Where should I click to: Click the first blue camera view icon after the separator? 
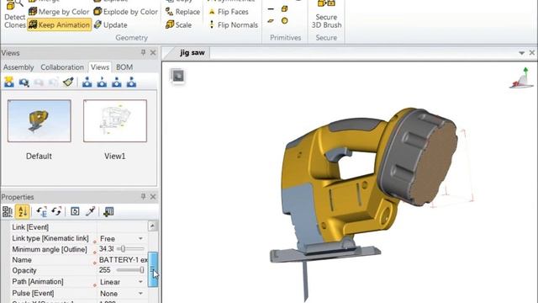87,82
